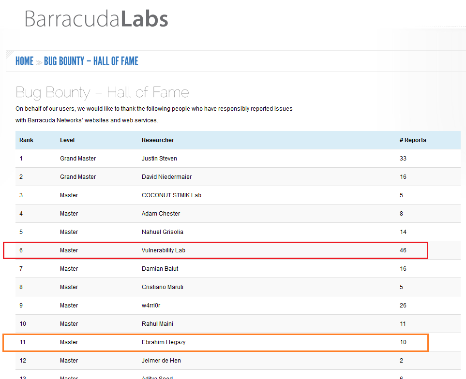Click Damian Bałut's report count of 16

coord(403,268)
